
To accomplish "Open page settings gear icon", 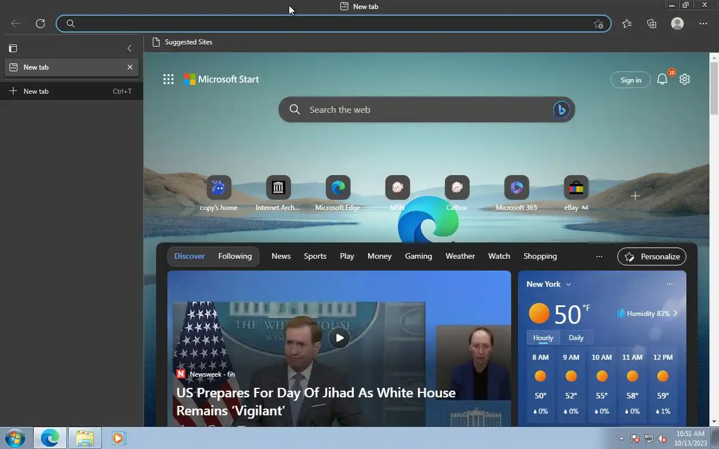I will click(684, 79).
